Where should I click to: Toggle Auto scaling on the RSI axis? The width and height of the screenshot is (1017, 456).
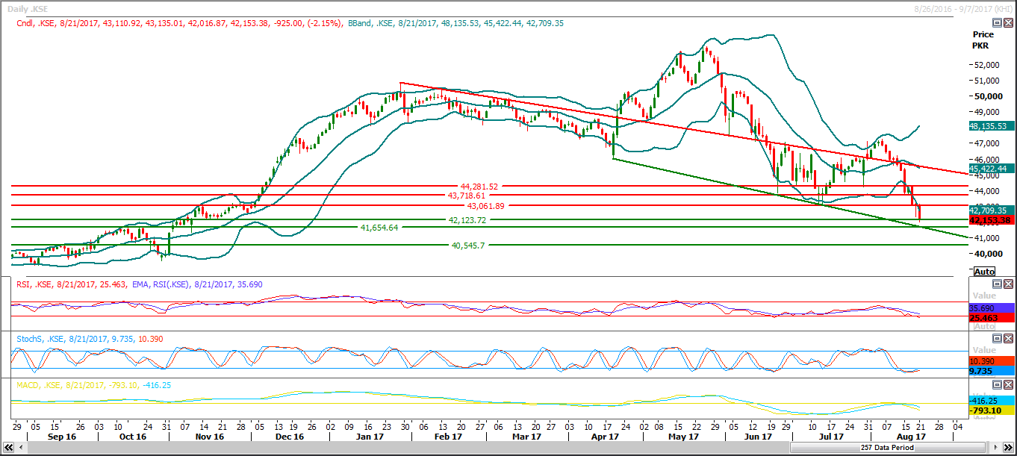coord(984,327)
